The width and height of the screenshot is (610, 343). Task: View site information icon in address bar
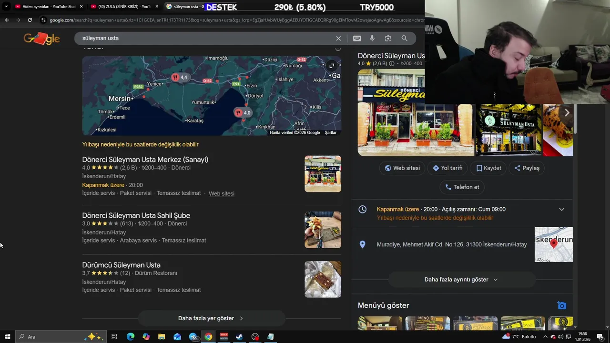43,20
